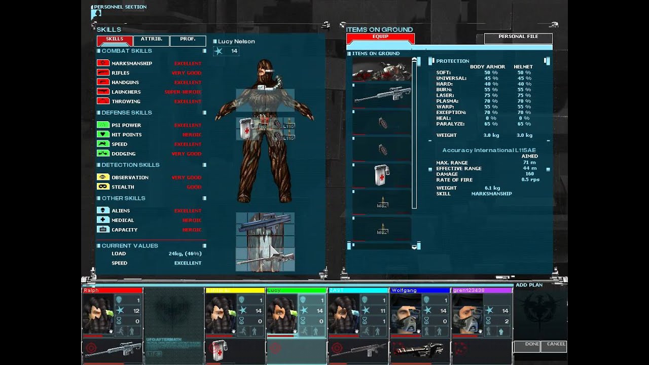649x365 pixels.
Task: Toggle Wolfgang's fire mode target icon
Action: pyautogui.click(x=398, y=349)
